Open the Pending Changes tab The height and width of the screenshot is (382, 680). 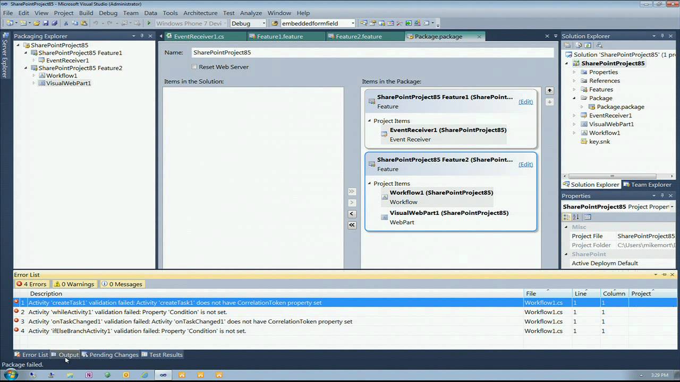point(110,355)
